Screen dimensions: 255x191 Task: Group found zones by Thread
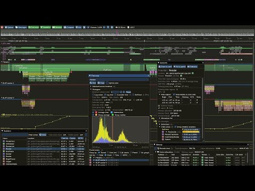coord(99,153)
